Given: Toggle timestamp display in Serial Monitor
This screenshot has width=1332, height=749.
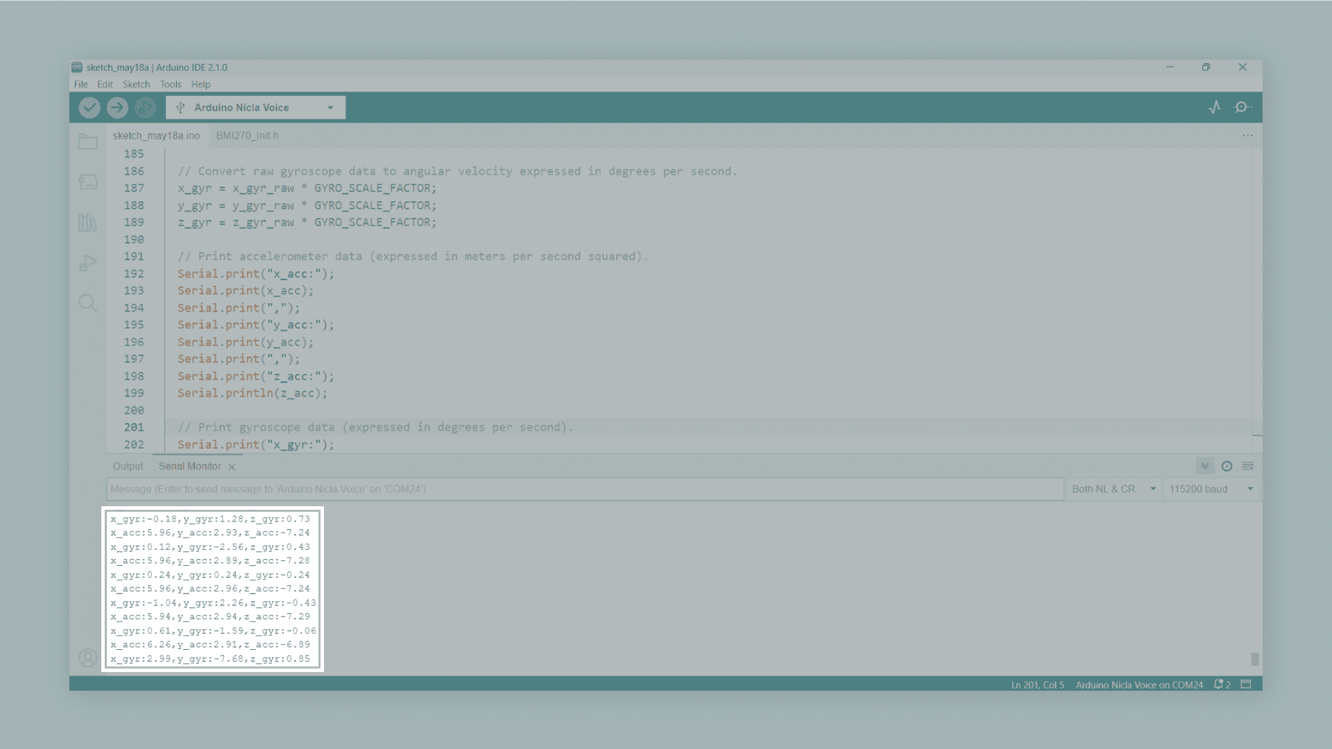Looking at the screenshot, I should pos(1227,466).
